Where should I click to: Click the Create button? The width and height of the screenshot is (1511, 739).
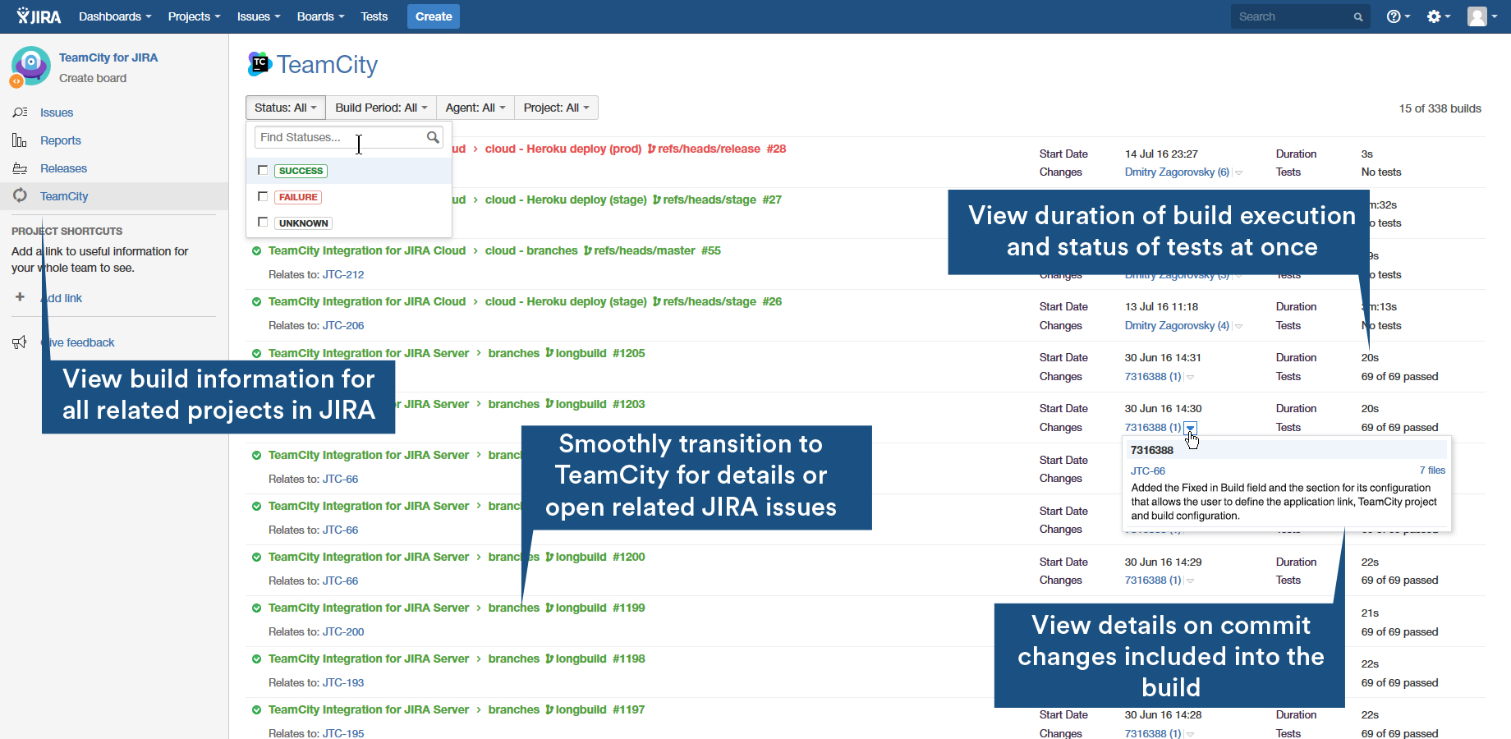coord(434,16)
